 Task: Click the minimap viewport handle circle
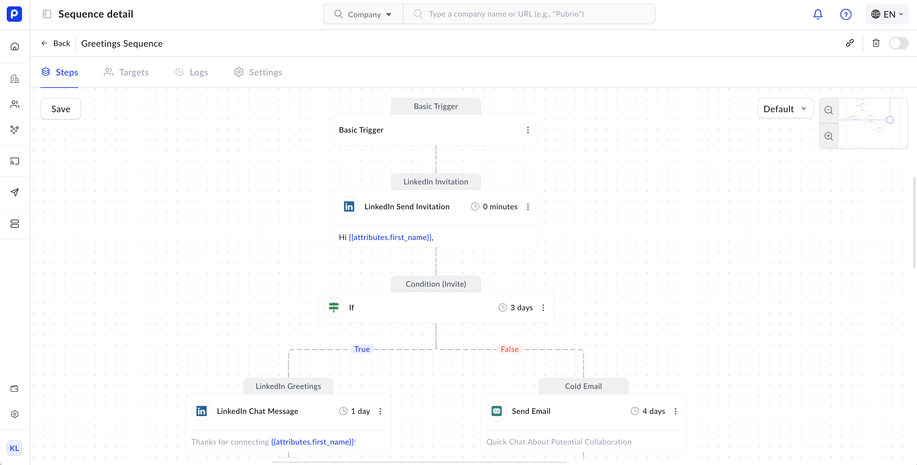890,120
